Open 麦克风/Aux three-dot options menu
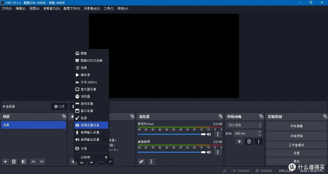Screen dimensions: 328x174 218,134
